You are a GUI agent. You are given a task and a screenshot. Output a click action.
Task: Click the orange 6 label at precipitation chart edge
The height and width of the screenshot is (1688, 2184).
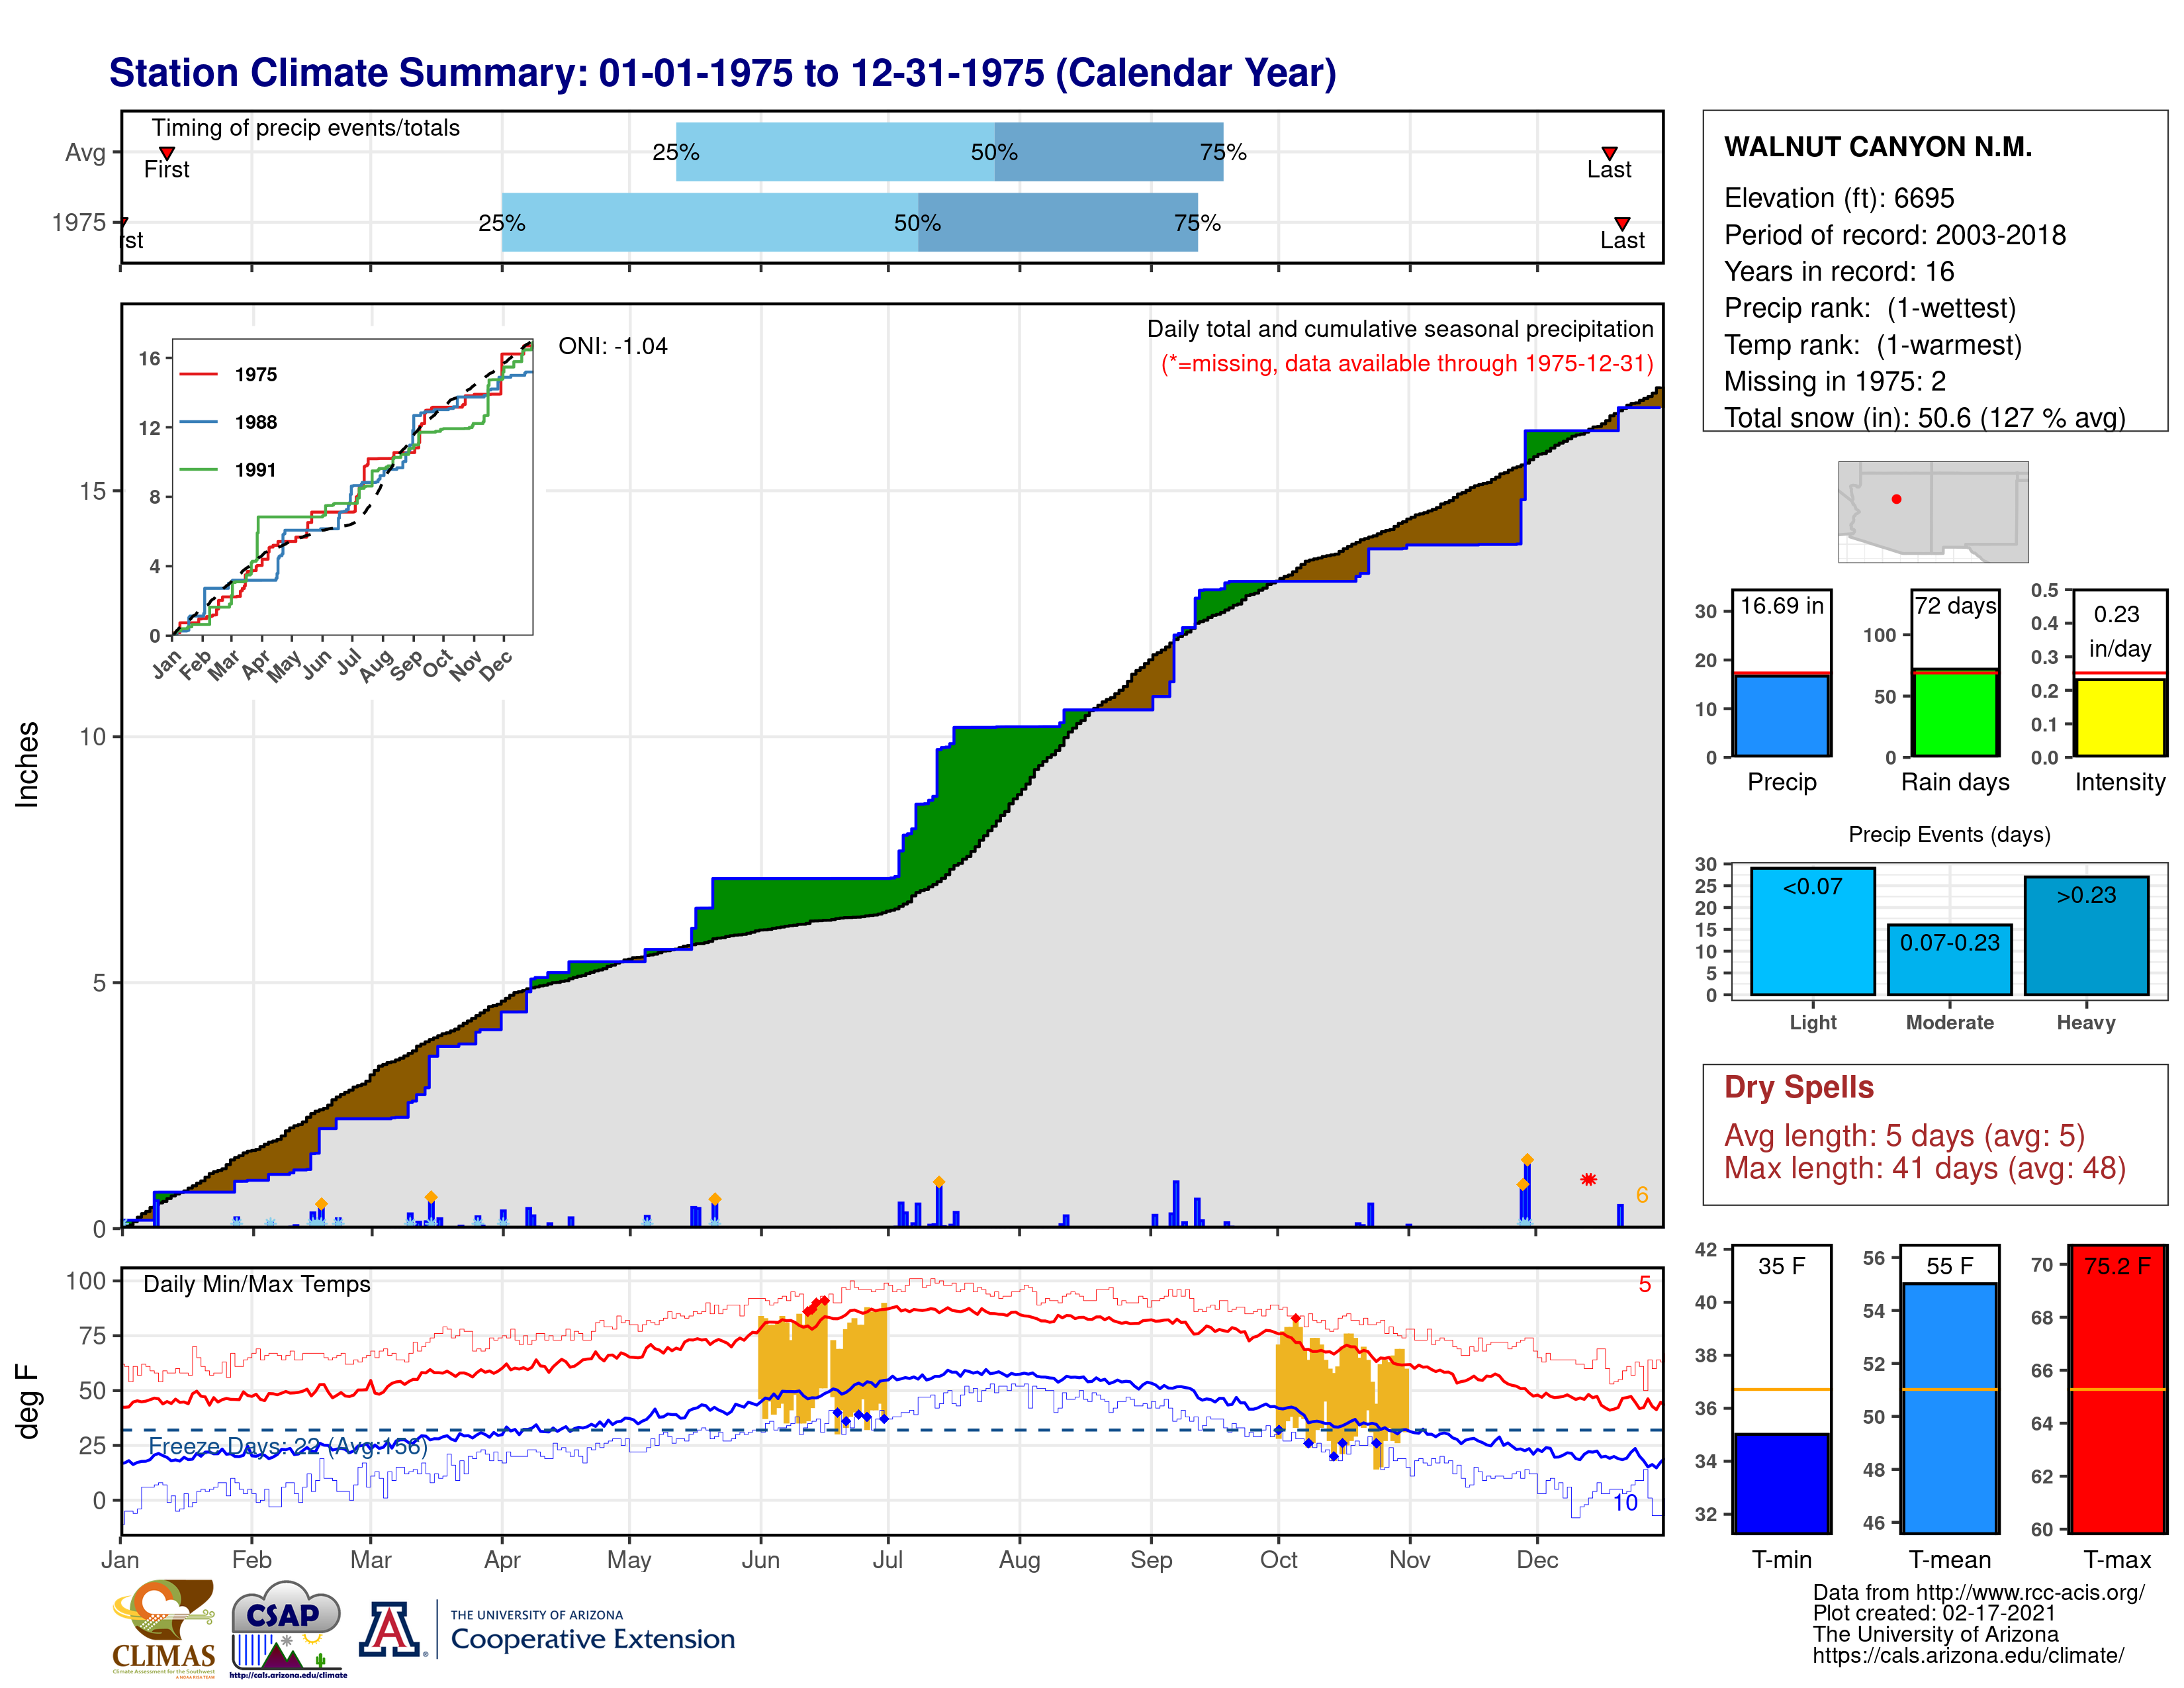pyautogui.click(x=1641, y=1195)
